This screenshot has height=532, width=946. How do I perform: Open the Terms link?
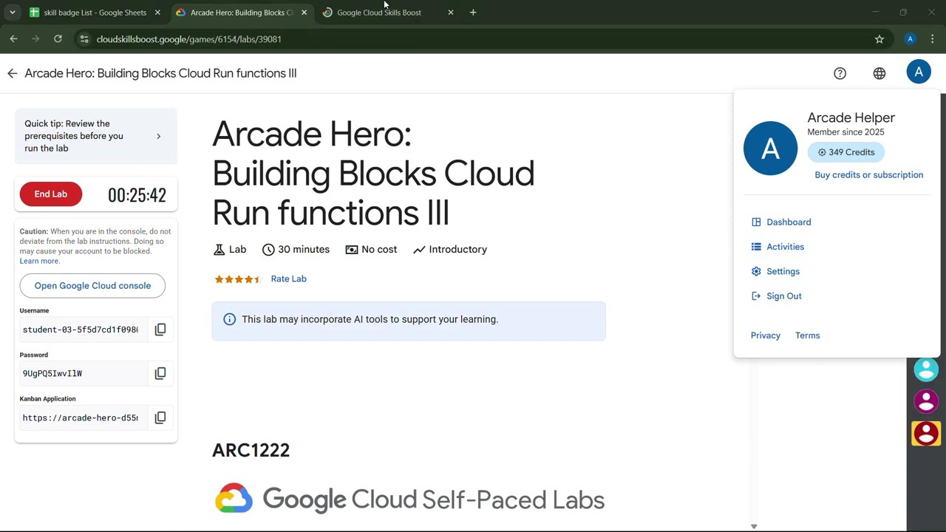coord(807,335)
